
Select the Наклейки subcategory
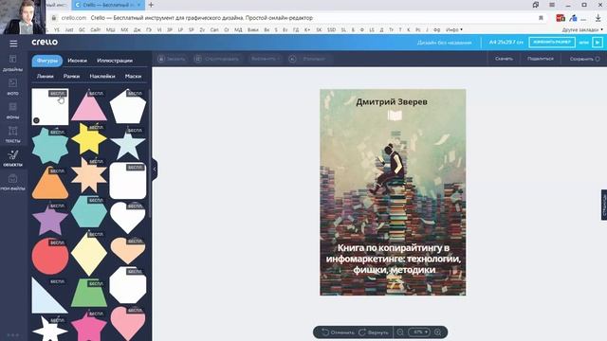pos(102,76)
